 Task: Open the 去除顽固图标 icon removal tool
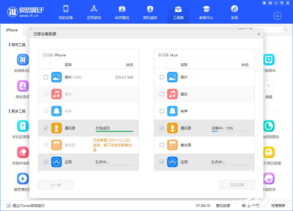pos(269,126)
